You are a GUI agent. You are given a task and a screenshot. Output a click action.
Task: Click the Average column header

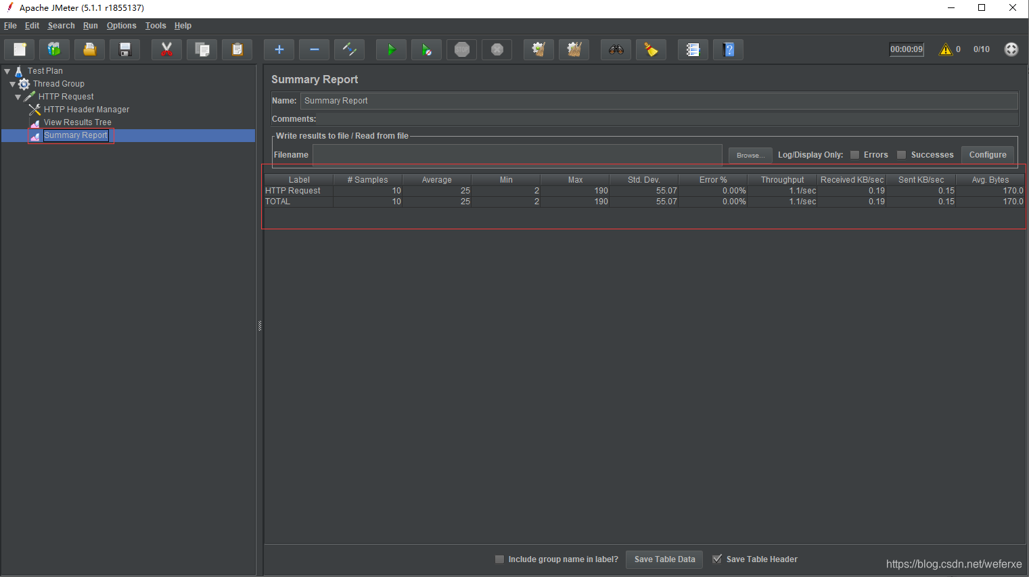[436, 180]
